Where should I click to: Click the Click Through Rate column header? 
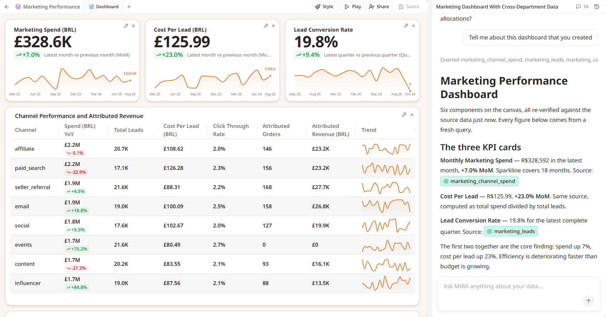point(231,130)
